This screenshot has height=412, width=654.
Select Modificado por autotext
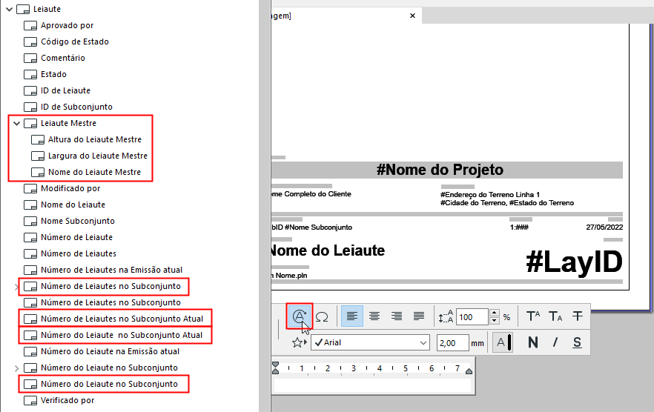pyautogui.click(x=70, y=188)
